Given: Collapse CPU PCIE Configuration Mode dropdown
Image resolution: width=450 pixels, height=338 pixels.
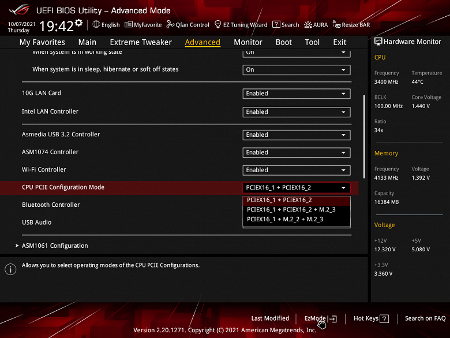Looking at the screenshot, I should (297, 188).
